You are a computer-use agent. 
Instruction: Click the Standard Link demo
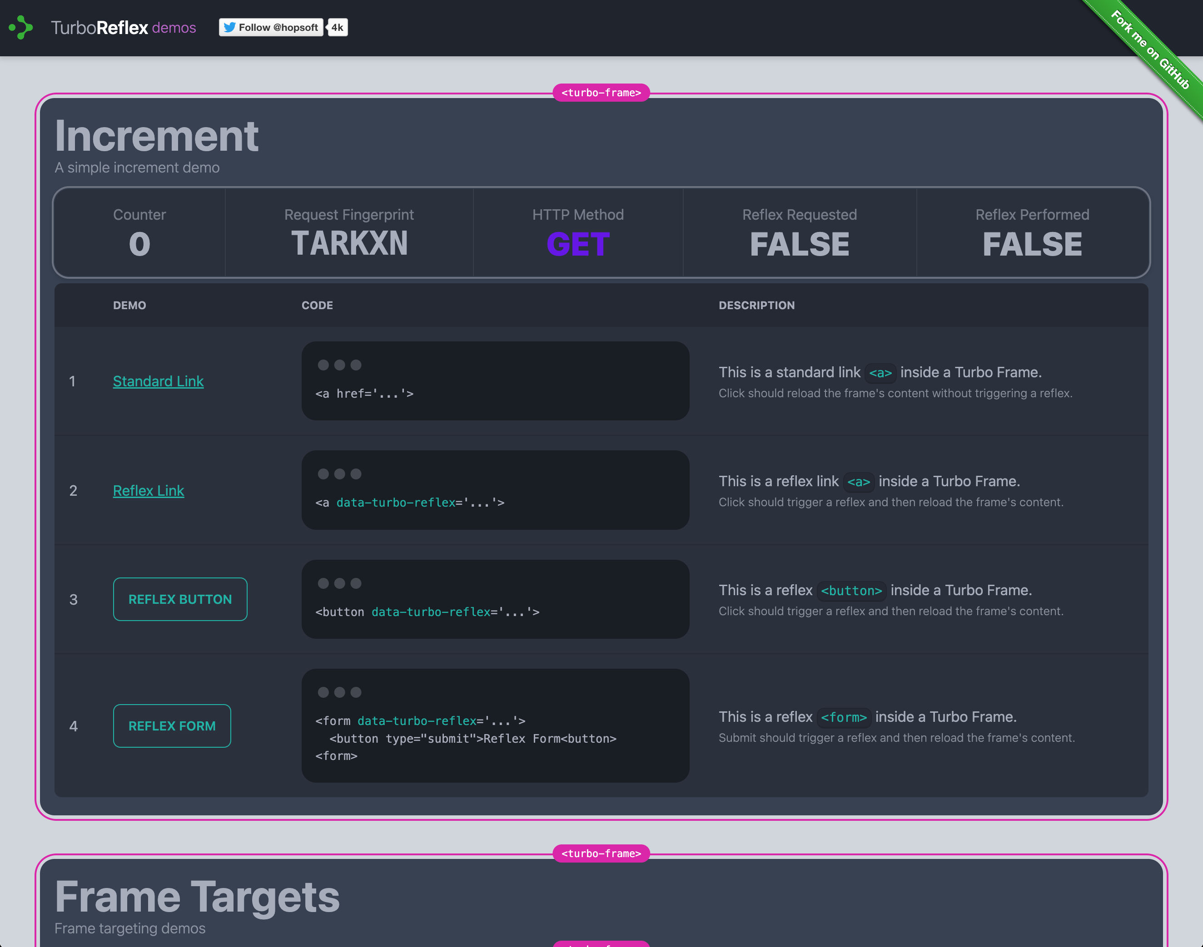[x=158, y=381]
